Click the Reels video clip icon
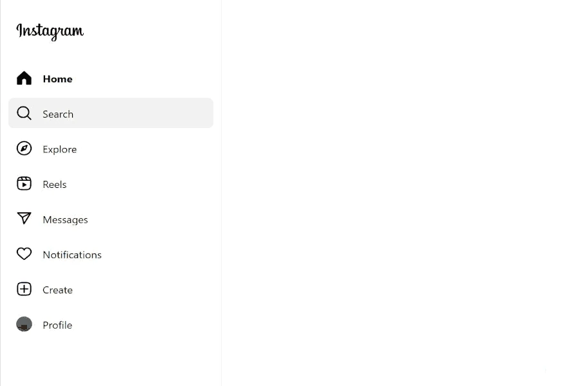Image resolution: width=580 pixels, height=386 pixels. click(x=24, y=183)
